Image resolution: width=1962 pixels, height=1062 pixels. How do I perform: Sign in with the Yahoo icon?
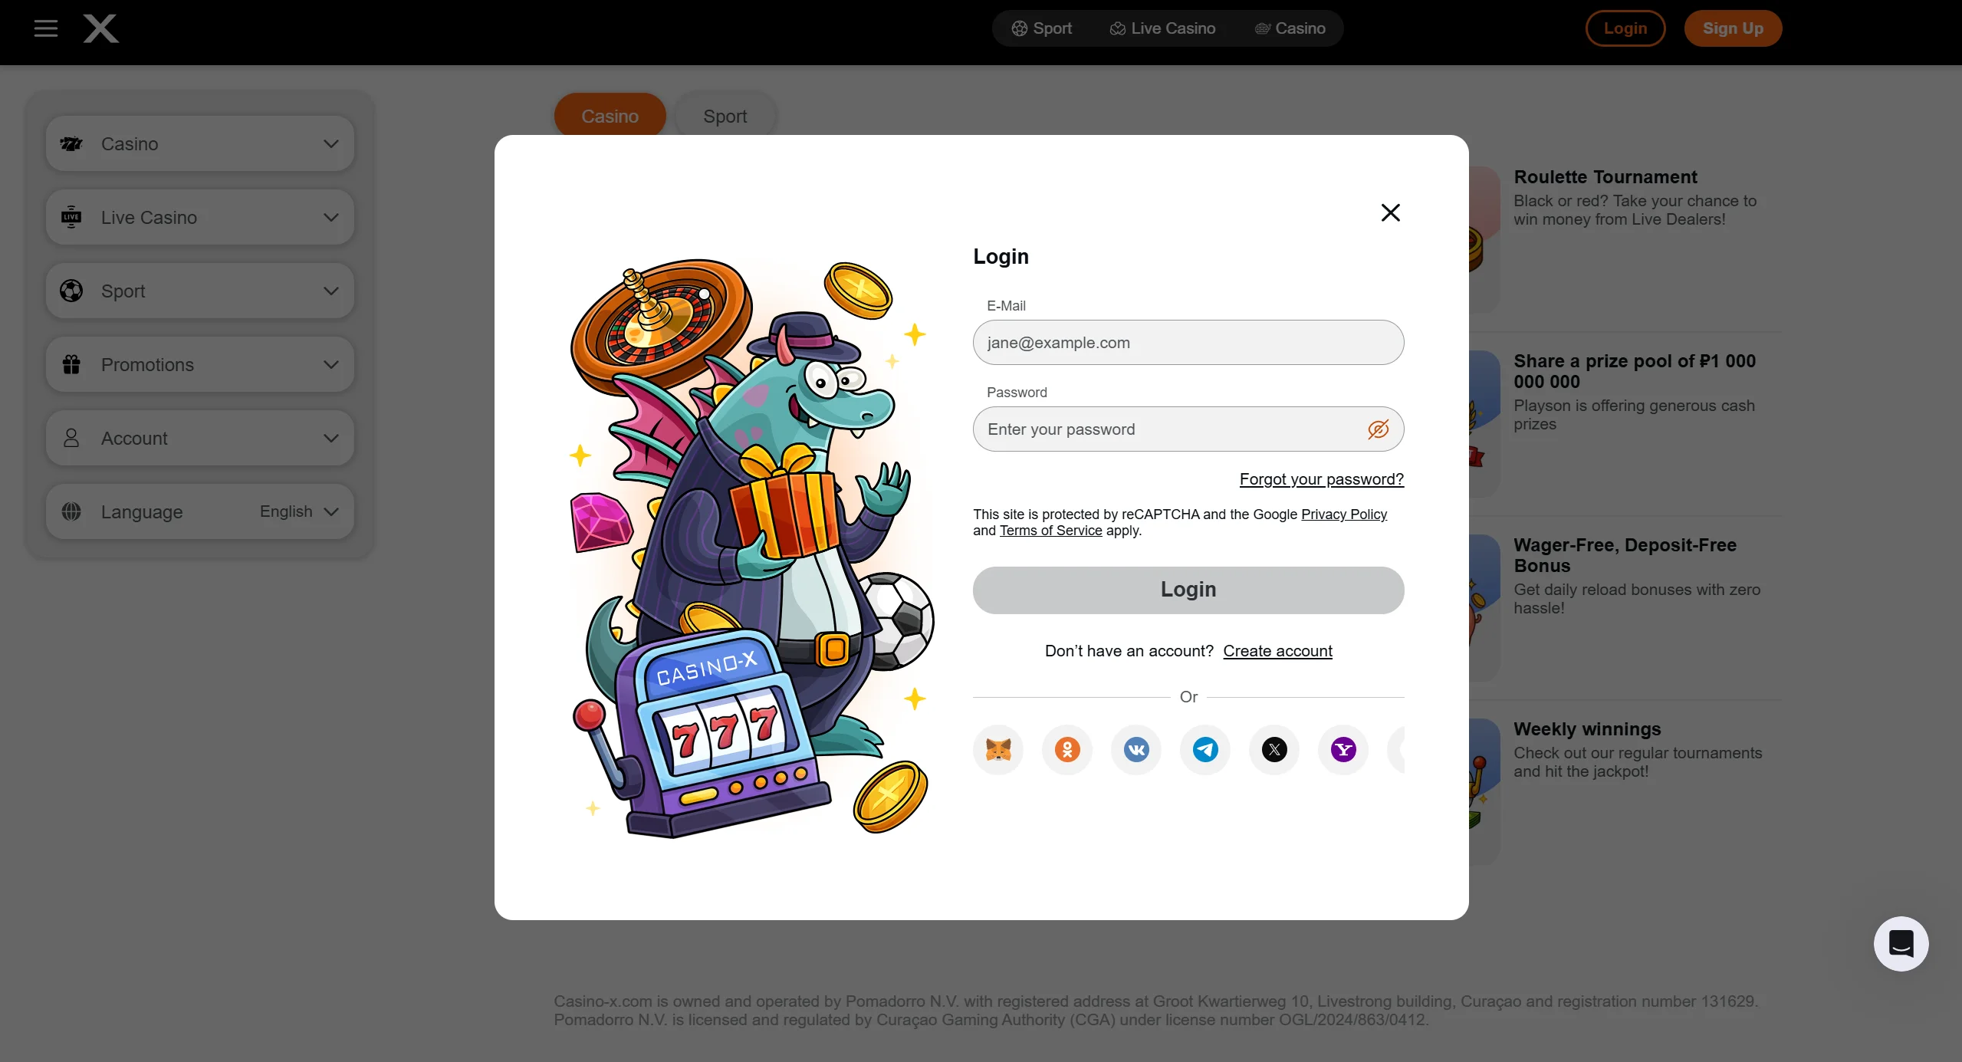[1343, 749]
